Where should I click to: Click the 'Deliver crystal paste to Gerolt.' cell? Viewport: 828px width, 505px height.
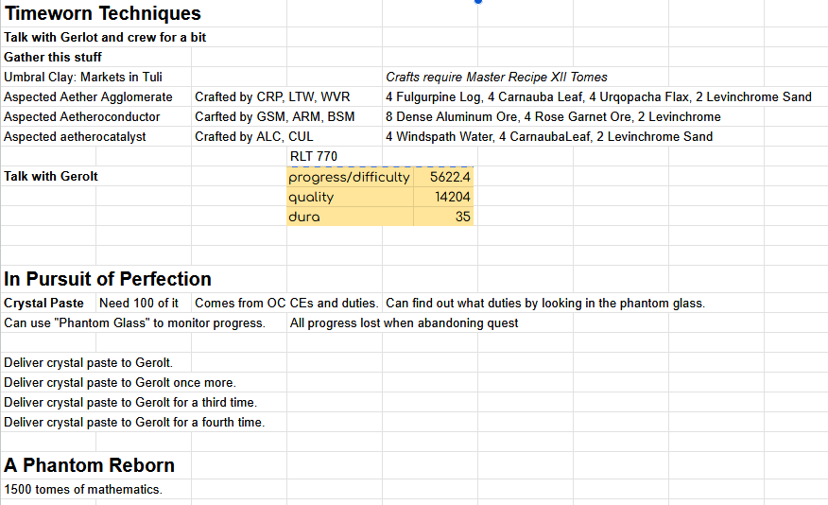click(x=88, y=363)
